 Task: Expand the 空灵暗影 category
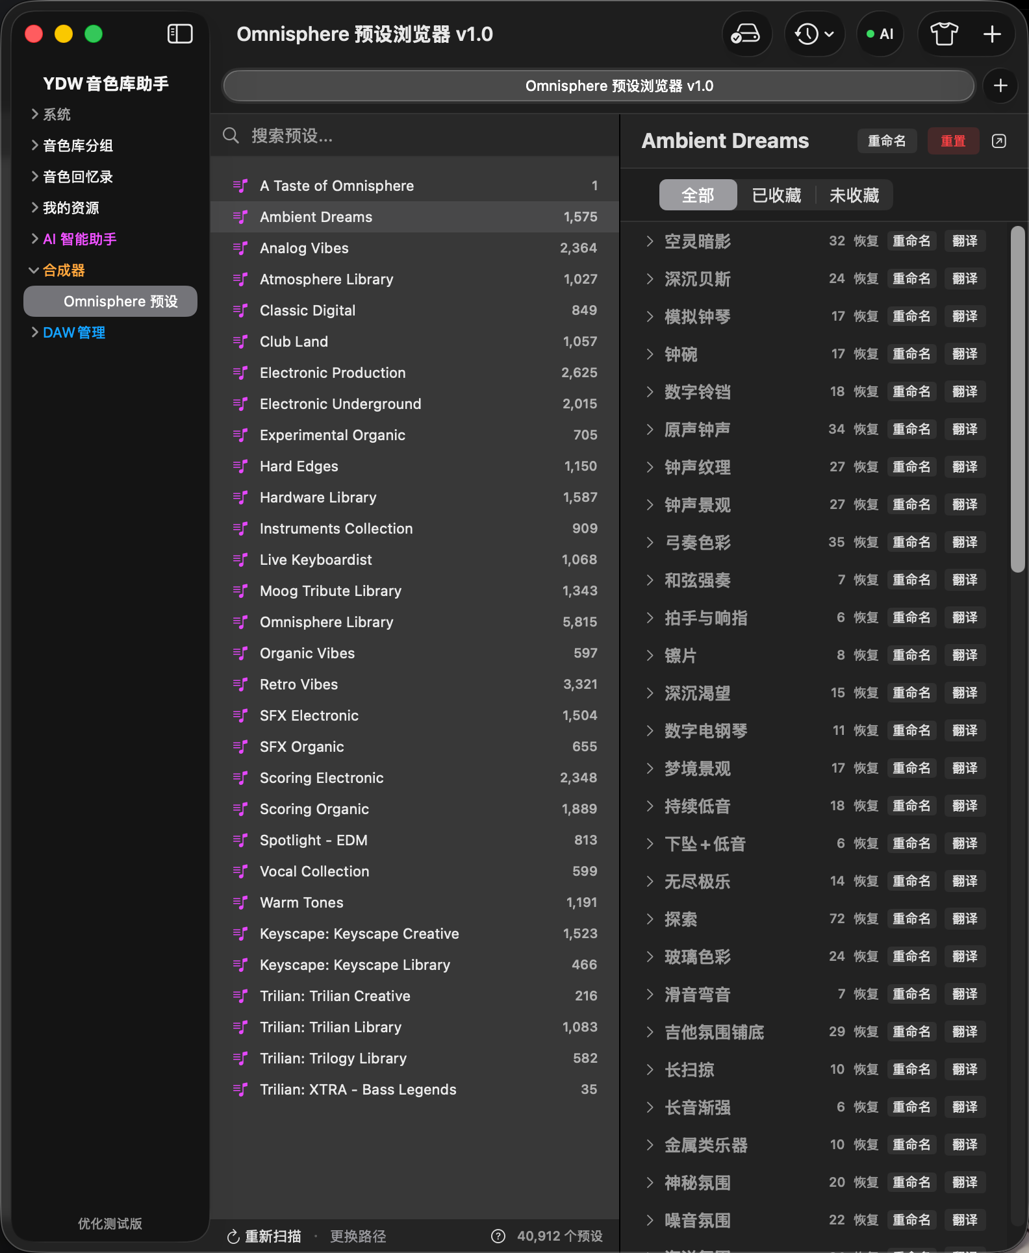(x=650, y=242)
